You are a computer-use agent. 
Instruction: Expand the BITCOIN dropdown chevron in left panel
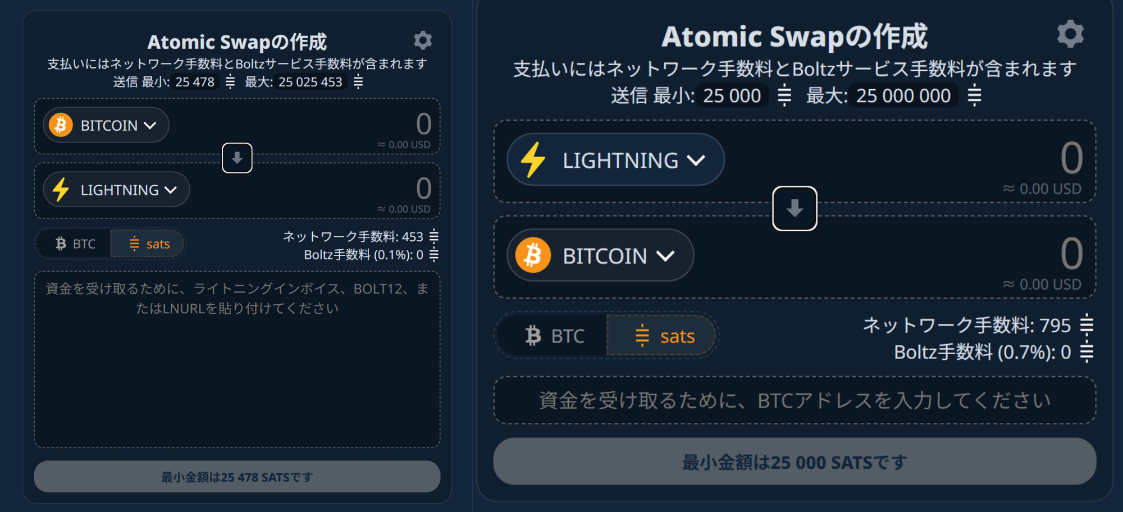150,125
